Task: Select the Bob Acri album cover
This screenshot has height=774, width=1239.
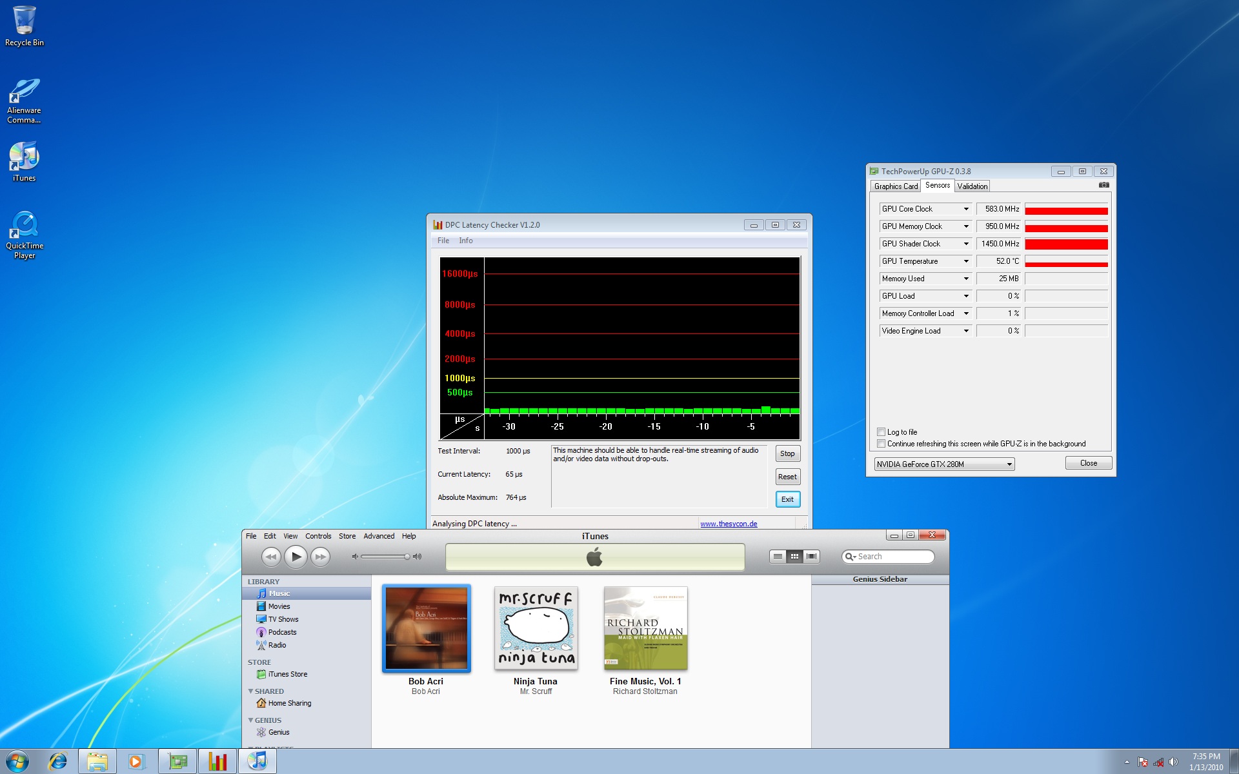Action: 426,628
